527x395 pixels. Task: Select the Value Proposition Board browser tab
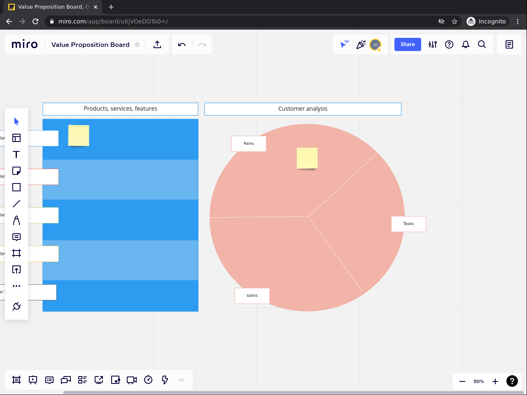click(x=53, y=7)
